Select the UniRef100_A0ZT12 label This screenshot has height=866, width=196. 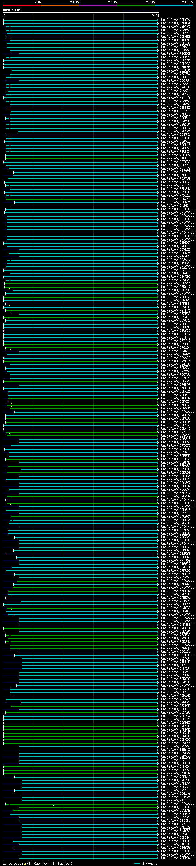pos(176,760)
